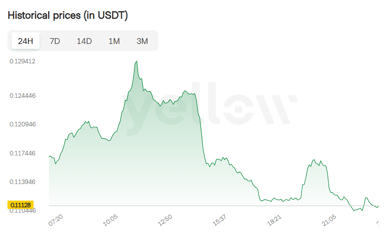Image resolution: width=385 pixels, height=235 pixels.
Task: Click the yellow 0.11128 current price badge
Action: click(x=20, y=205)
